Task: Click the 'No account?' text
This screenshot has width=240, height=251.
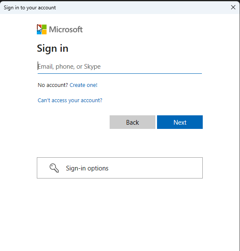Action: coord(53,85)
